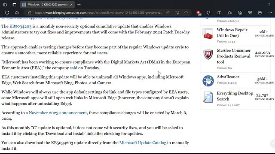Open the Microsoft Update Catalog link
The height and width of the screenshot is (154, 275).
pyautogui.click(x=143, y=143)
